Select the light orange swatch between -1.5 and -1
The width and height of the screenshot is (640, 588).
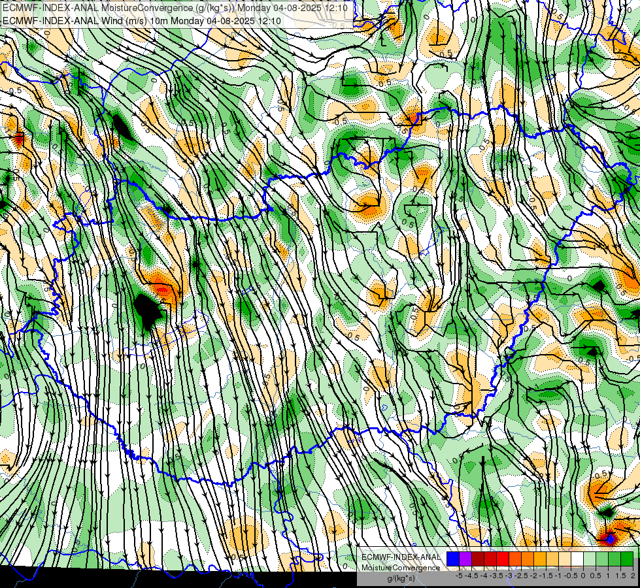(x=552, y=559)
